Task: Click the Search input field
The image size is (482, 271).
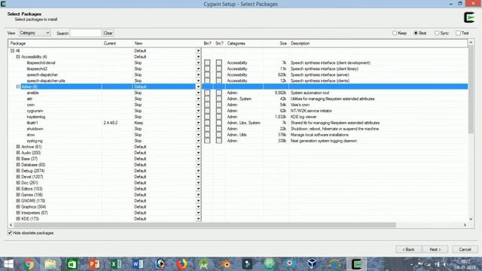Action: (x=85, y=33)
